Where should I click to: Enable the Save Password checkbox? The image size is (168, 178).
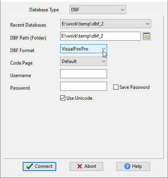click(x=116, y=87)
